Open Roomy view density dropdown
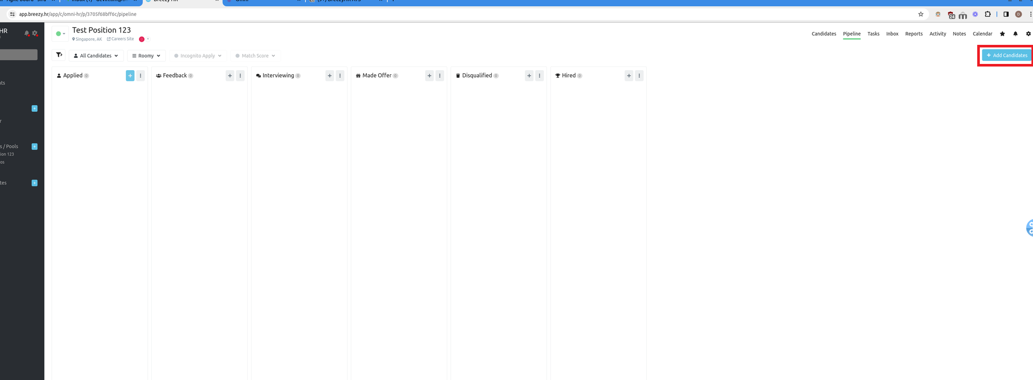Viewport: 1033px width, 380px height. click(x=146, y=56)
